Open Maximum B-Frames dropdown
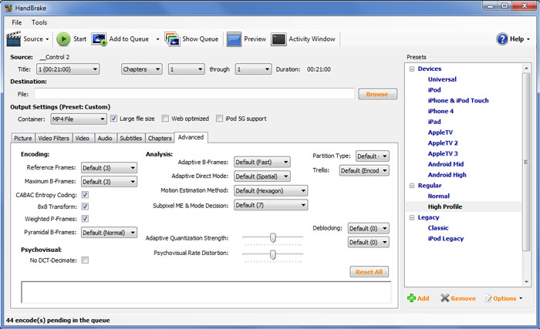Viewport: 540px width, 329px height. point(109,181)
